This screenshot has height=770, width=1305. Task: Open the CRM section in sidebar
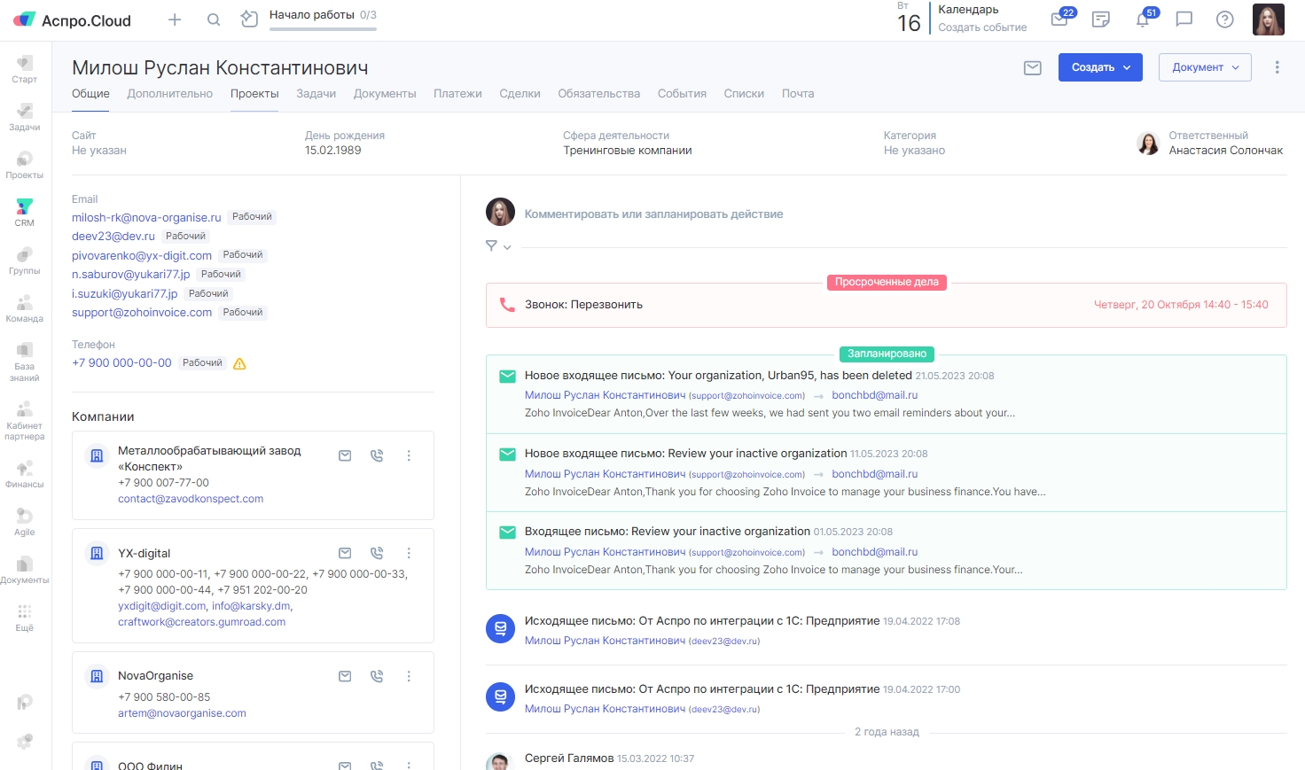24,212
